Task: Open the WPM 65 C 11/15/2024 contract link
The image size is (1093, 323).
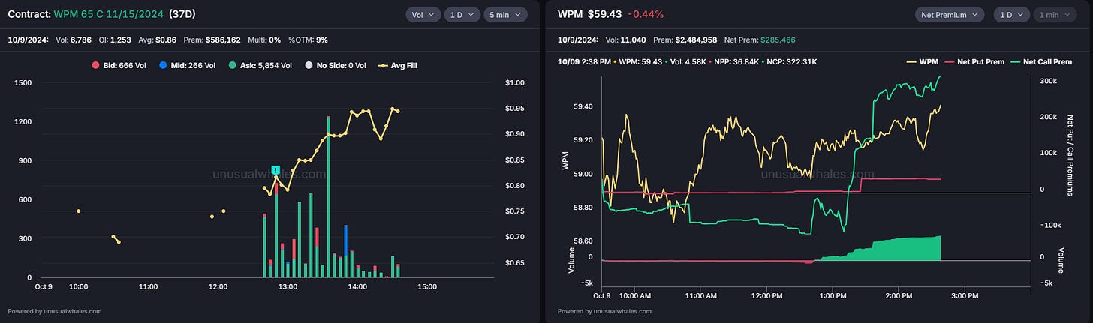Action: [108, 14]
